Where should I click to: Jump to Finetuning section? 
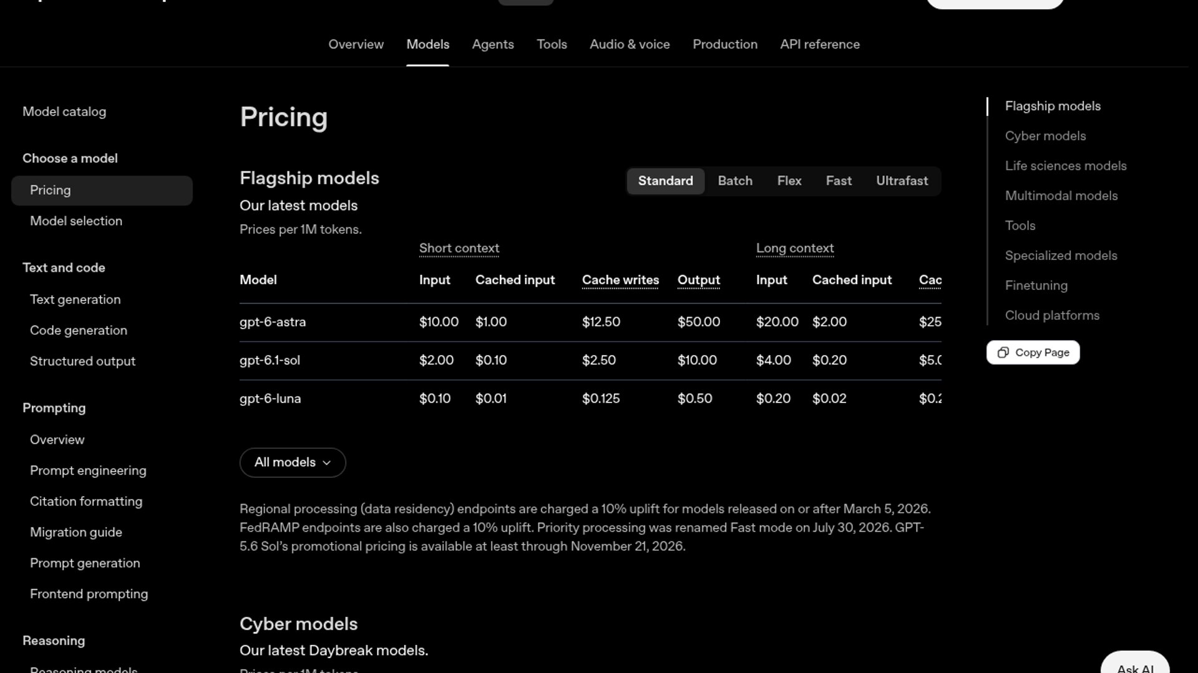pyautogui.click(x=1036, y=285)
